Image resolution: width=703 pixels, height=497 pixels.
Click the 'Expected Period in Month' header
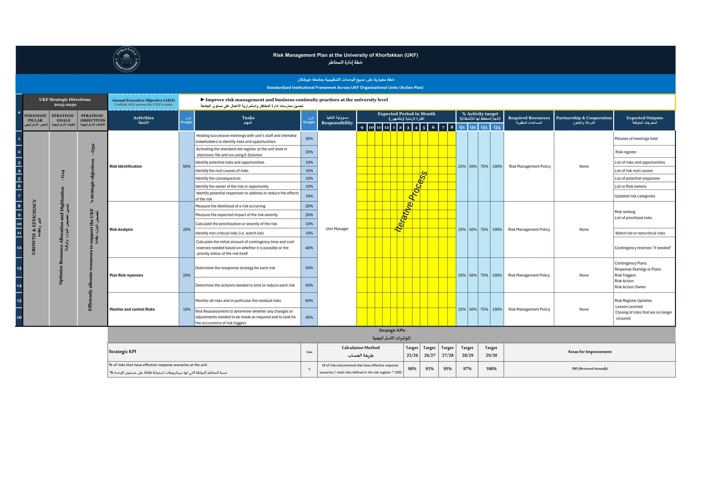pos(406,116)
